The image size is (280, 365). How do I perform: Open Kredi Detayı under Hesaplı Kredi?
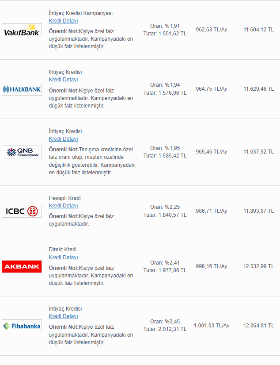63,206
